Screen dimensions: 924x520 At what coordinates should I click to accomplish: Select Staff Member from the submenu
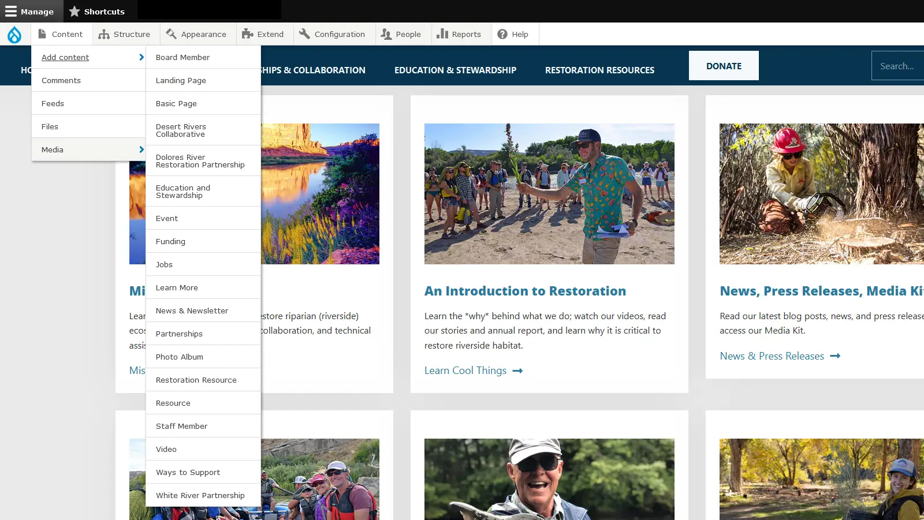(x=181, y=427)
